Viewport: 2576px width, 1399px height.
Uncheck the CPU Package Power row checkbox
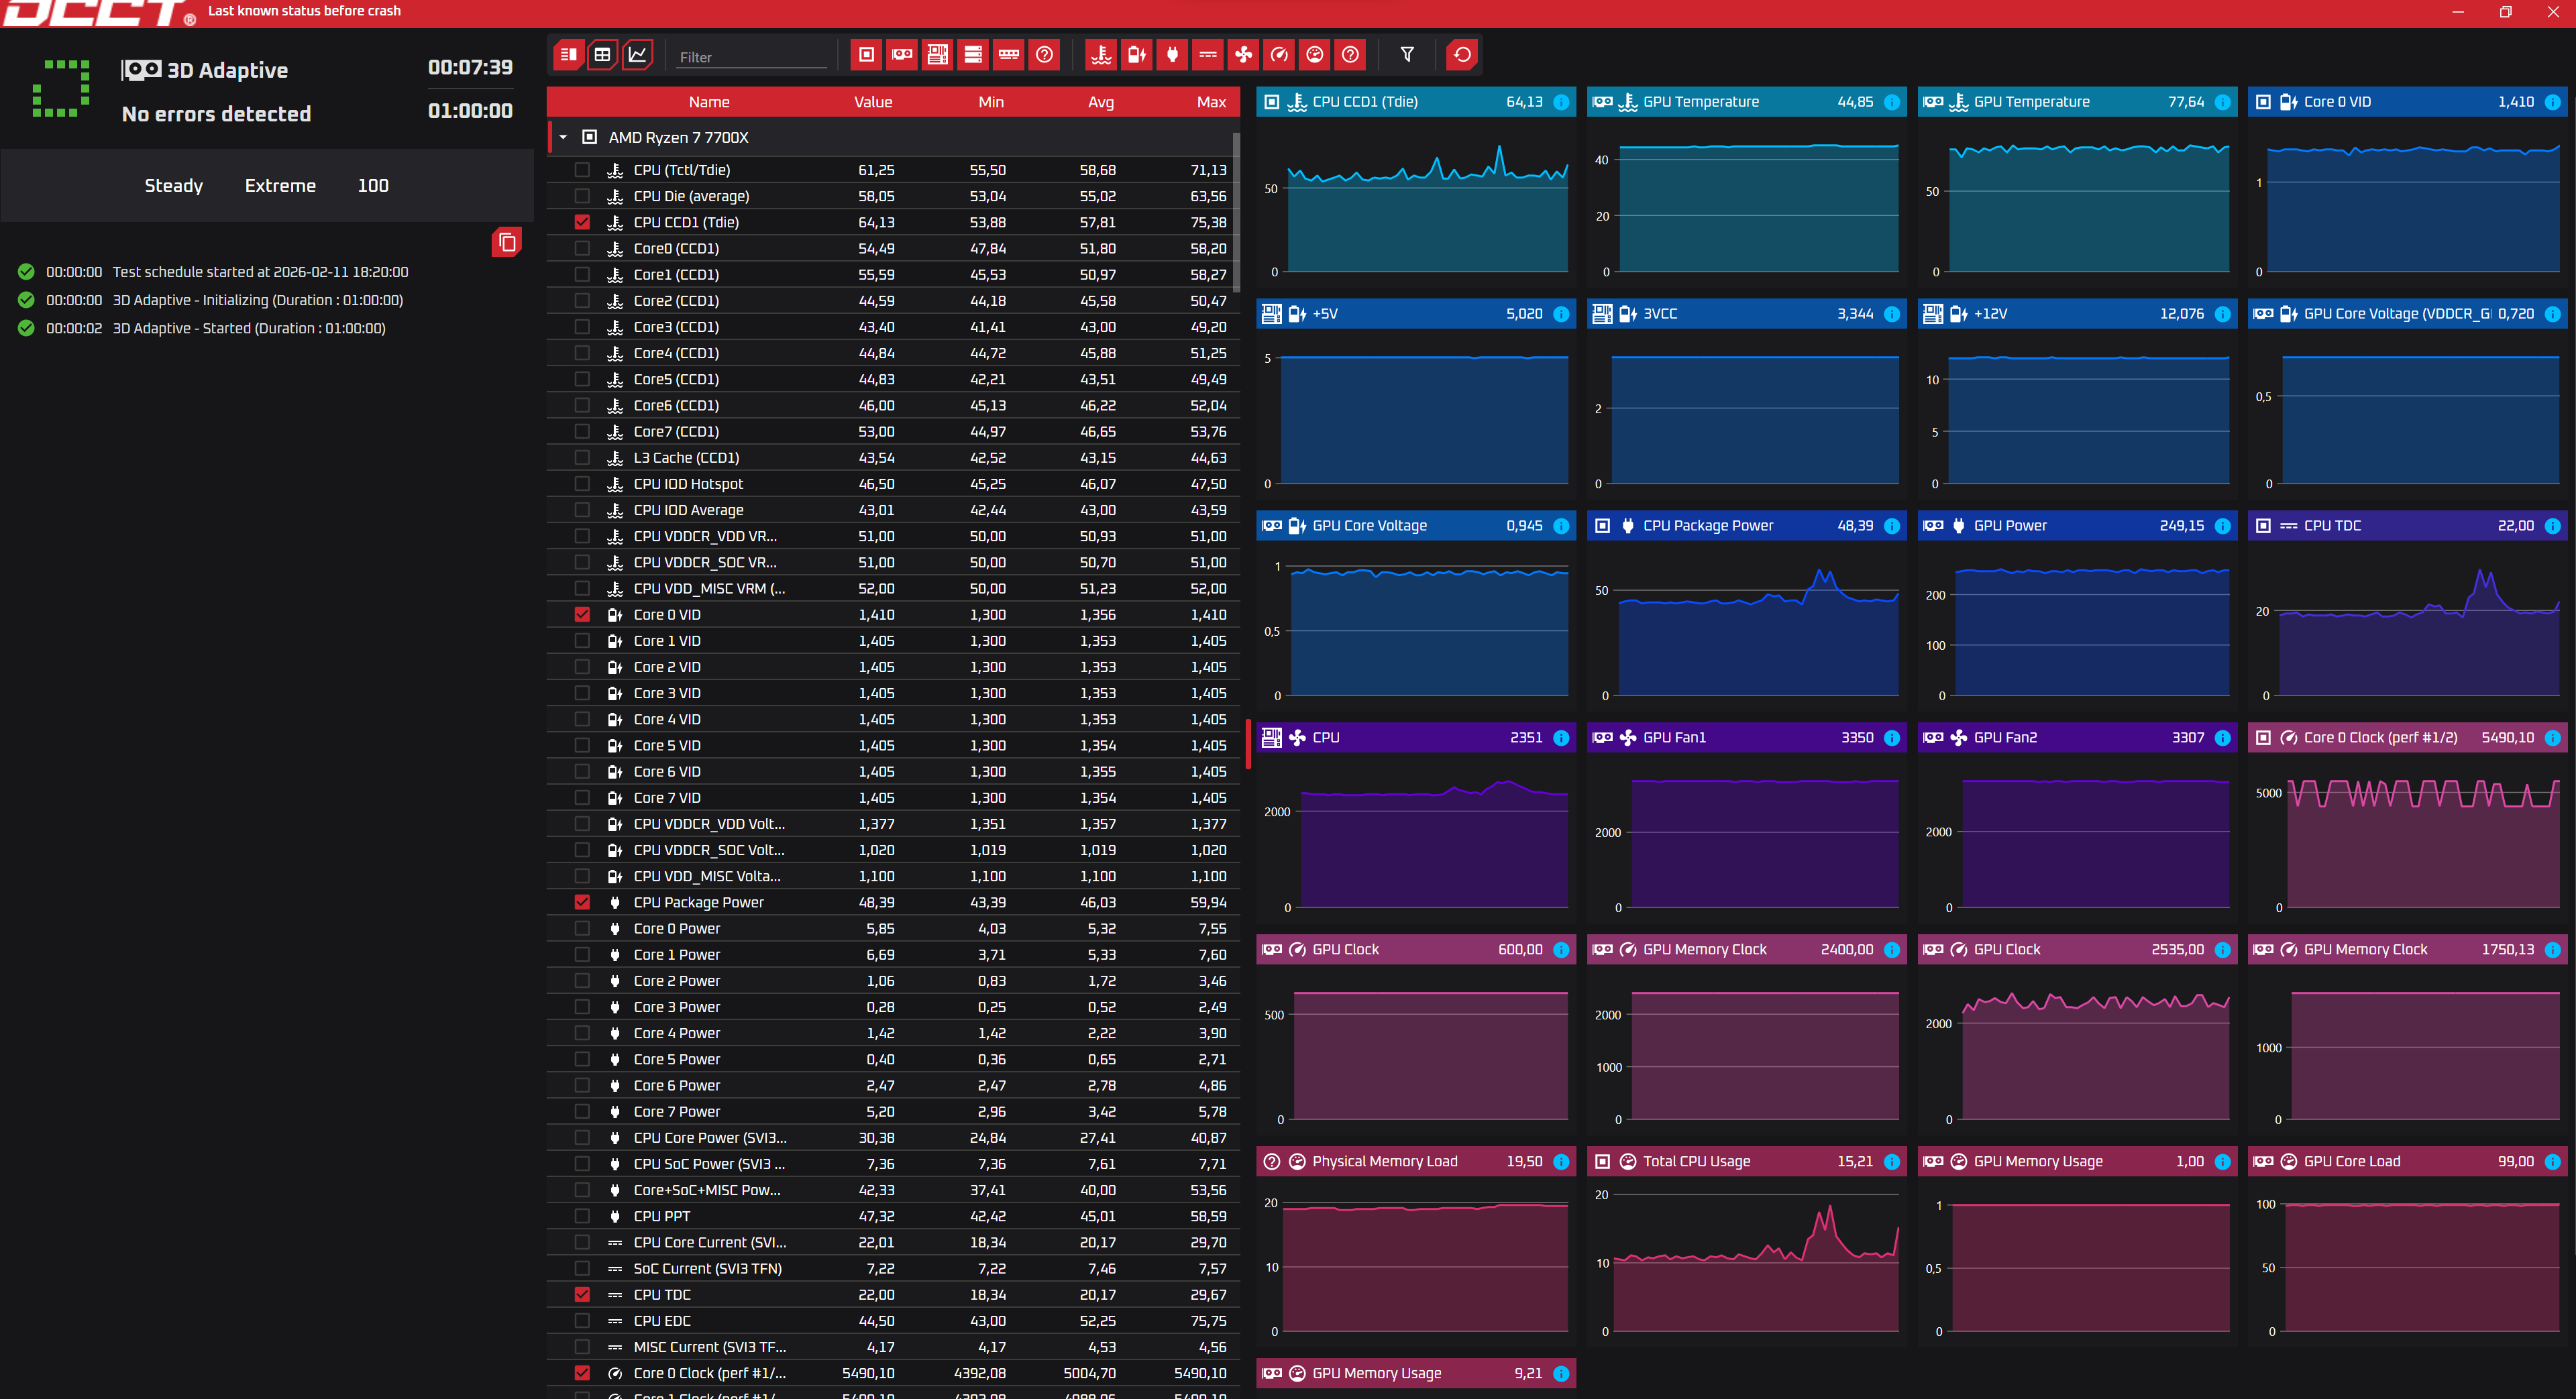582,902
